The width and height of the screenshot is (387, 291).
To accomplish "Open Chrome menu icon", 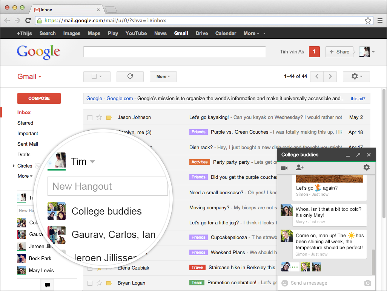I will (379, 21).
